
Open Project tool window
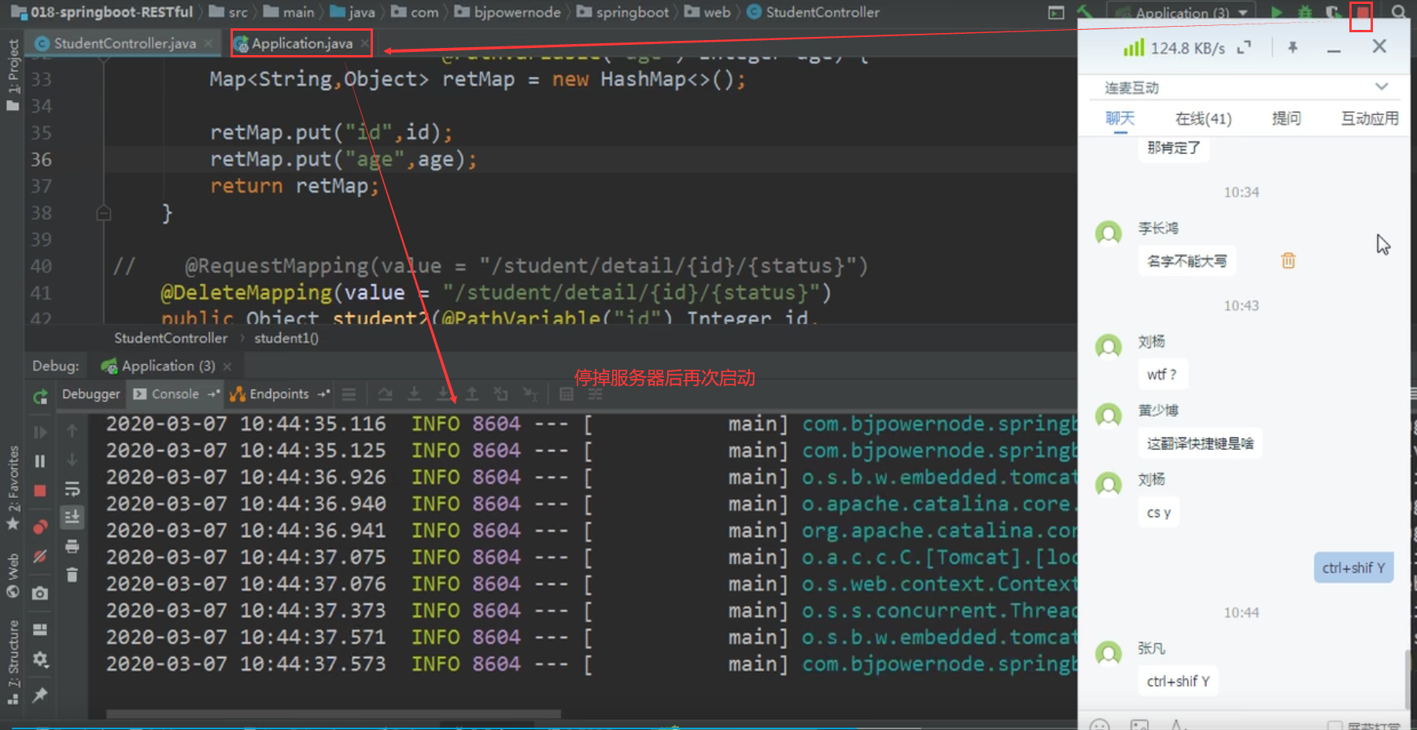pos(13,74)
